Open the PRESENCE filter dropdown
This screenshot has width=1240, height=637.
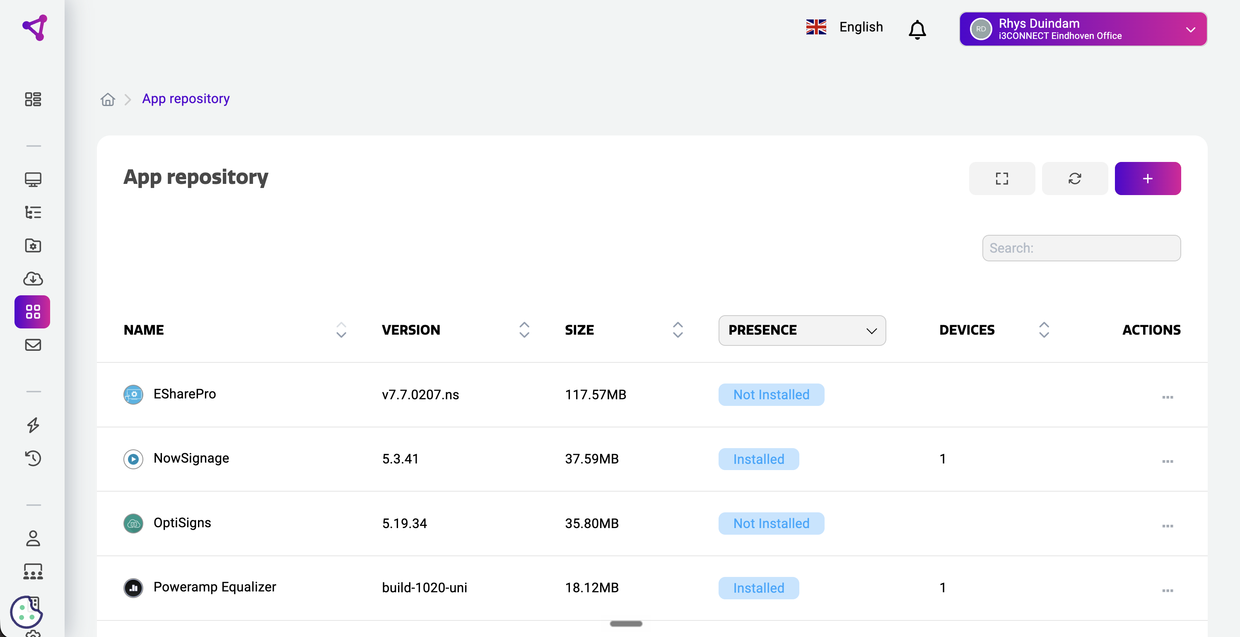pos(802,330)
